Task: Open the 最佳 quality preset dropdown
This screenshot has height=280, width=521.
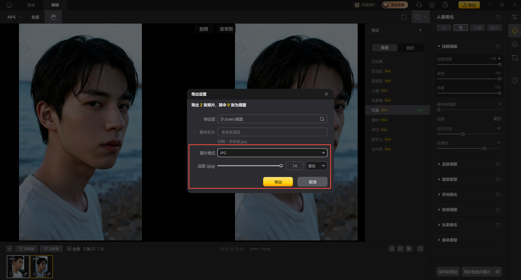Action: point(316,166)
